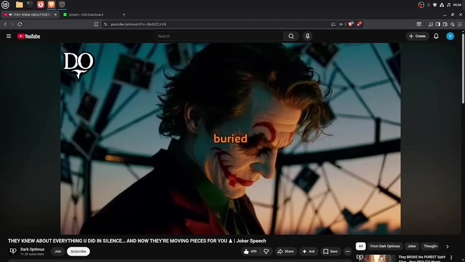Screen dimensions: 465x262
Task: Click the music note tray icon
Action: click(x=449, y=5)
